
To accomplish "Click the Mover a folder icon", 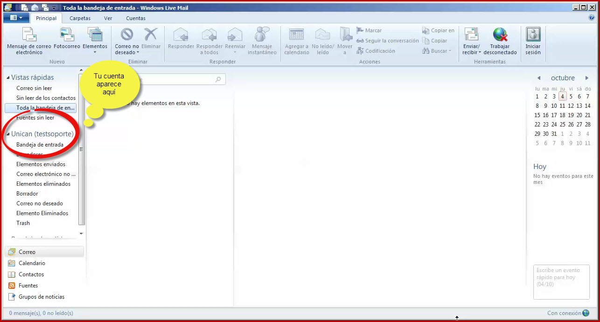I will [345, 35].
